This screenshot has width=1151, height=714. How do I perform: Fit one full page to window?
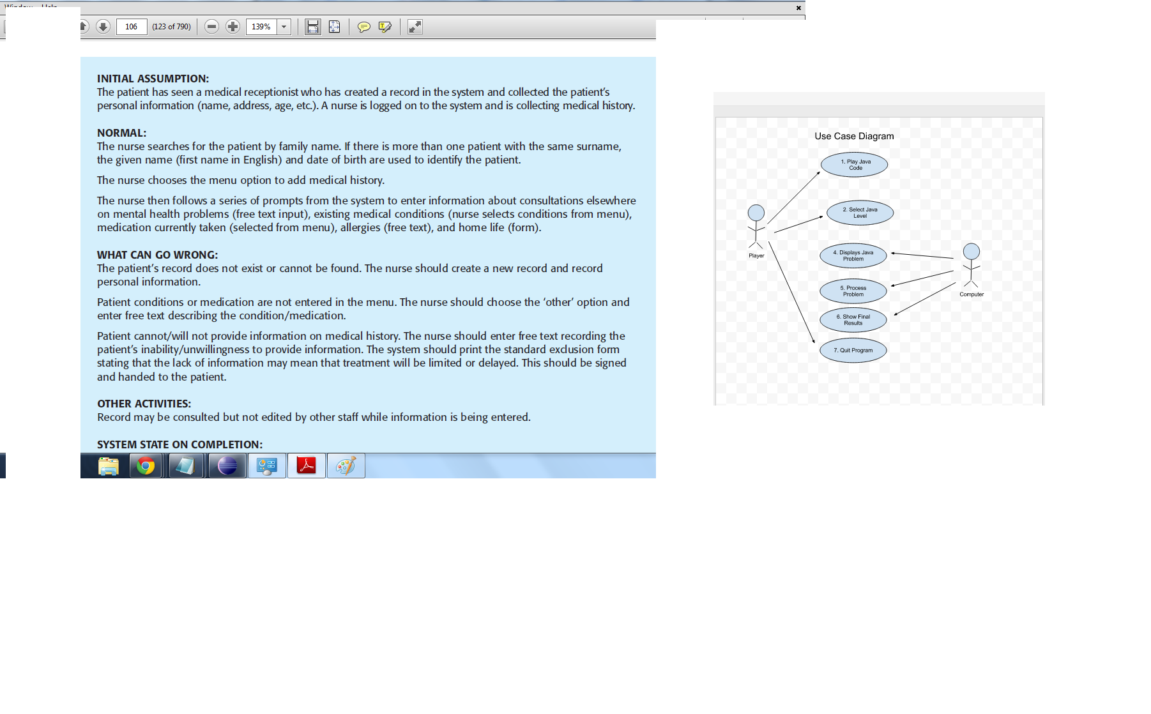click(x=334, y=27)
